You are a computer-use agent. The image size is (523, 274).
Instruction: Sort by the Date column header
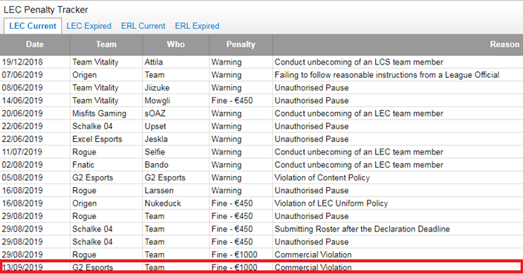[x=35, y=45]
